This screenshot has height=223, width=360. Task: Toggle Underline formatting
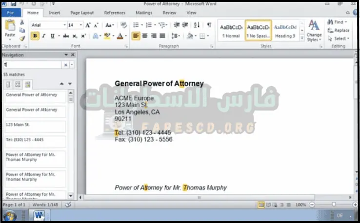(52, 36)
